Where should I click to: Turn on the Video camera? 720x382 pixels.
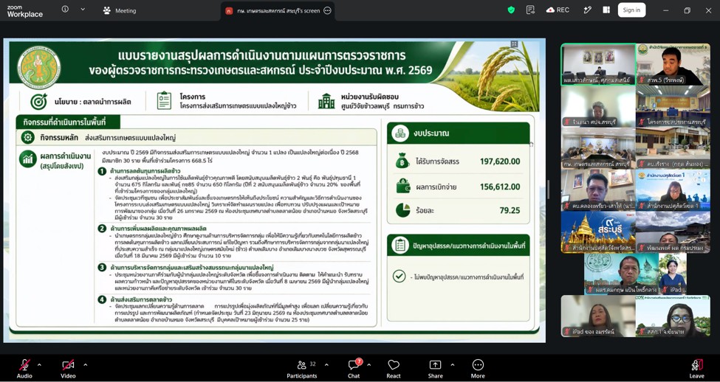68,369
